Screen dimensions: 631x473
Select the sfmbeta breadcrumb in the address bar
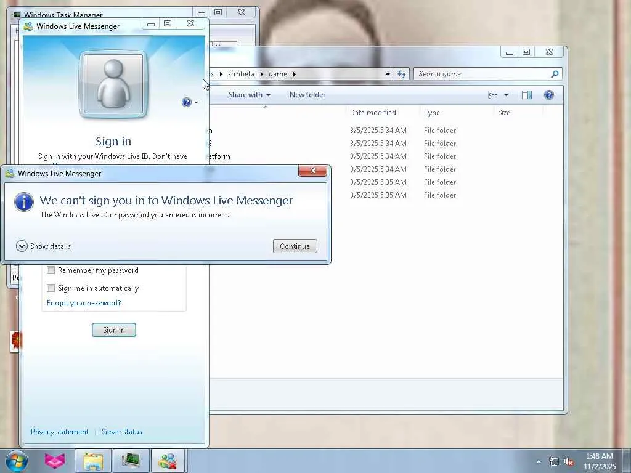click(241, 74)
